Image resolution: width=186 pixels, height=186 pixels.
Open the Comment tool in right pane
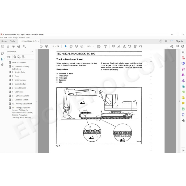pyautogui.click(x=183, y=103)
